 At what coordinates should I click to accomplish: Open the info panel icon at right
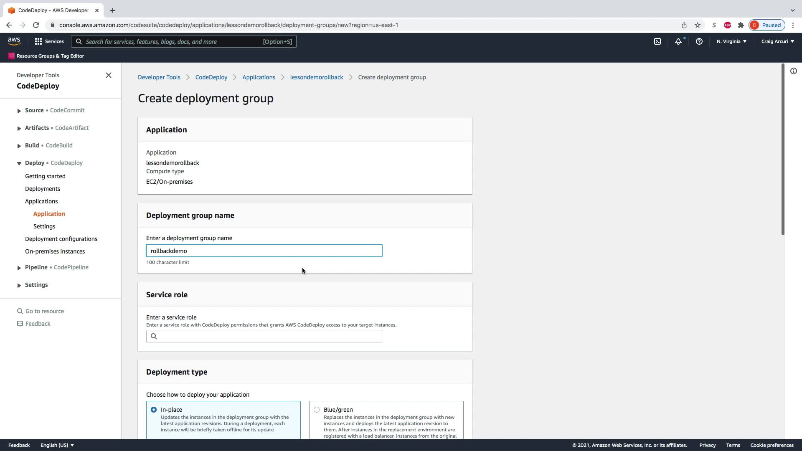tap(793, 71)
